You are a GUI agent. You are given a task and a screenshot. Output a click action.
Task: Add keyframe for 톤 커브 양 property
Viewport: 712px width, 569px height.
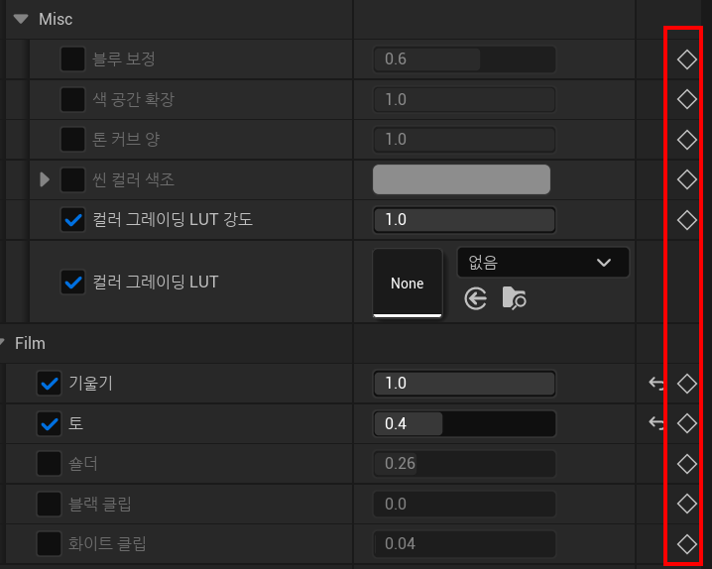coord(686,140)
